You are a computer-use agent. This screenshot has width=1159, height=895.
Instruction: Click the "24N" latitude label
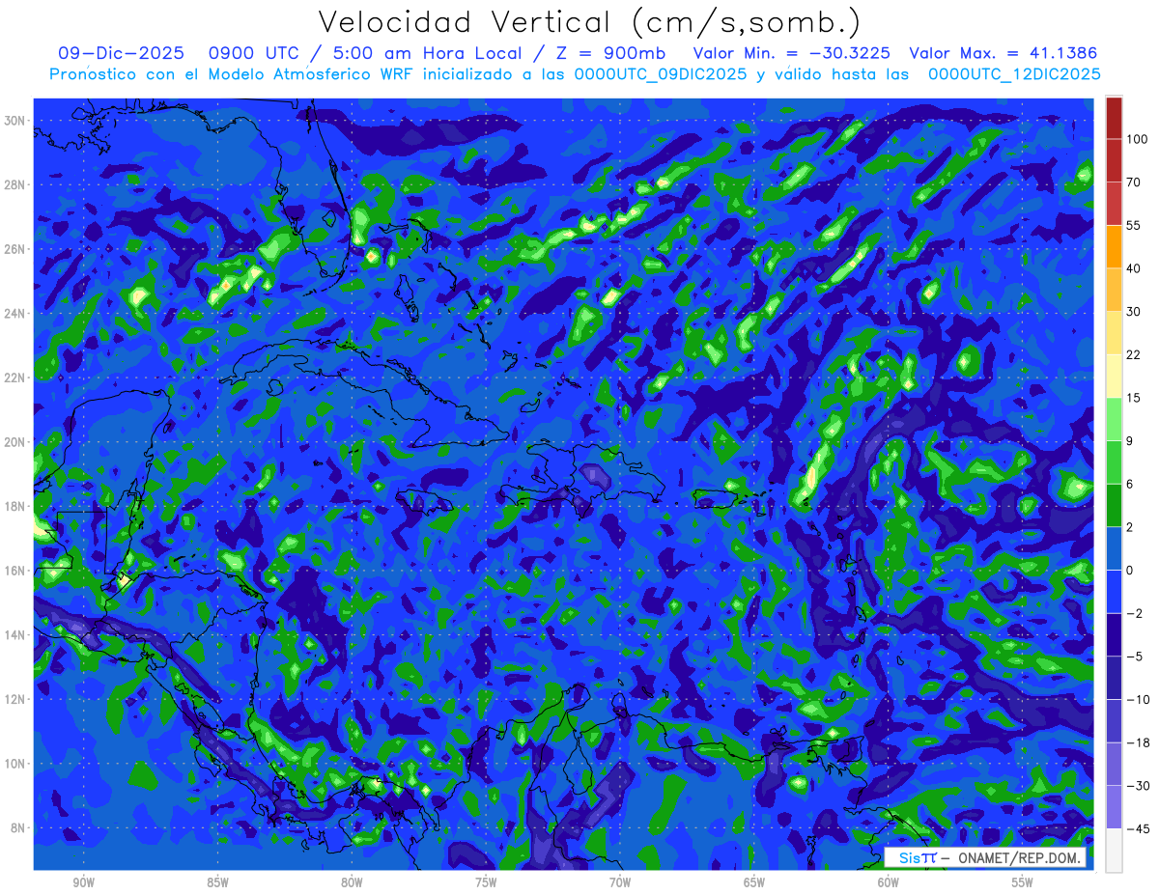click(15, 314)
